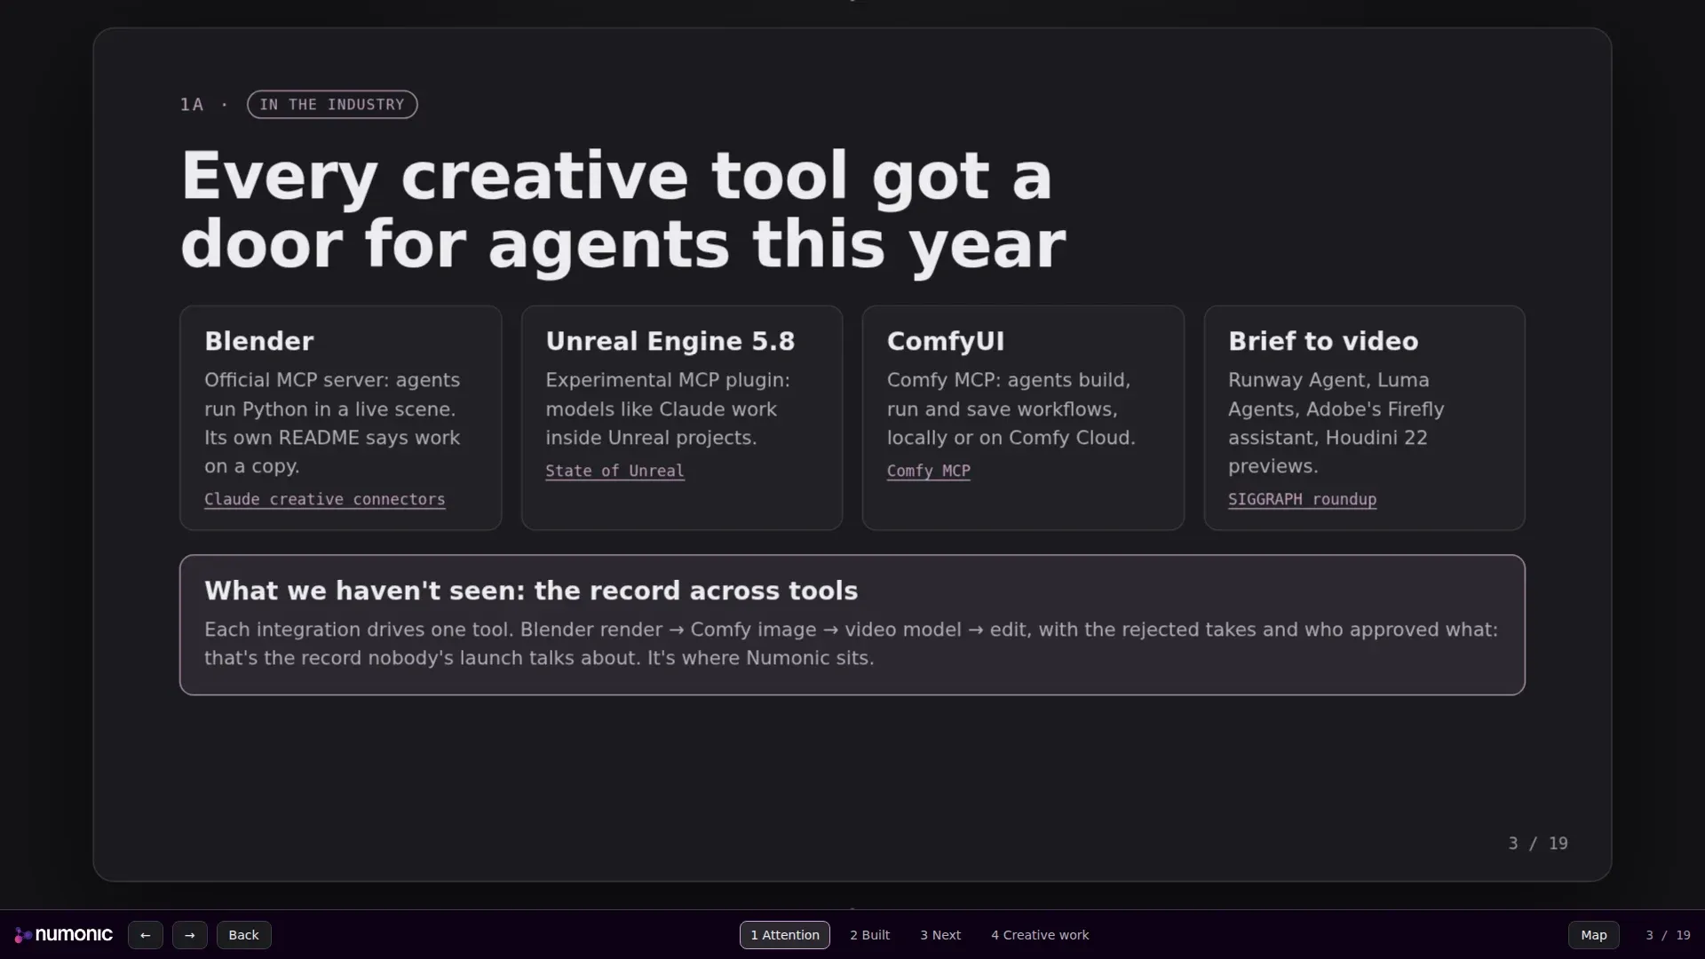Click the IN THE INDUSTRY tag
This screenshot has width=1705, height=959.
(332, 104)
